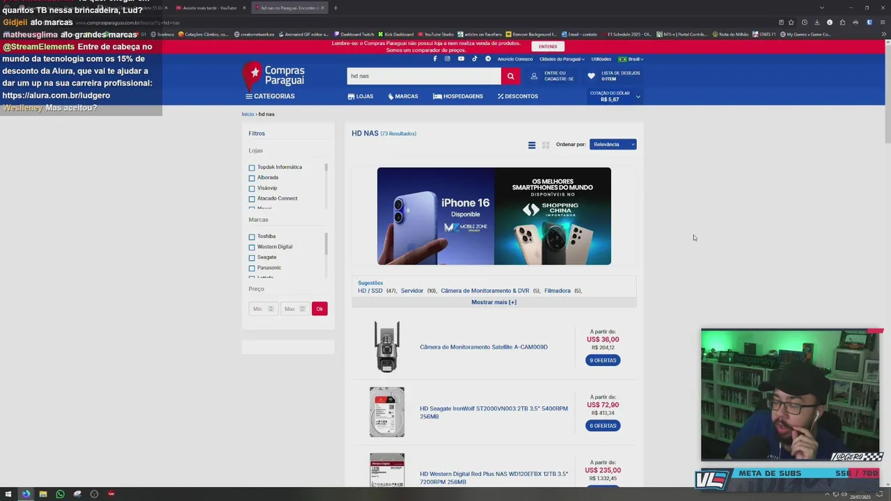Viewport: 891px width, 501px height.
Task: Dismiss banner with Entendi button
Action: point(548,47)
